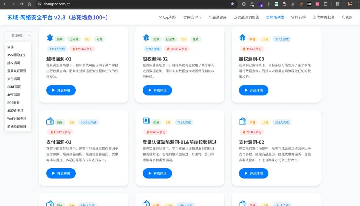Open the 优秀贡献者 nav item
This screenshot has width=360, height=206.
point(324,17)
